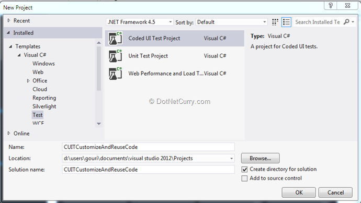Select the Cloud template category
This screenshot has width=361, height=203.
[40, 89]
